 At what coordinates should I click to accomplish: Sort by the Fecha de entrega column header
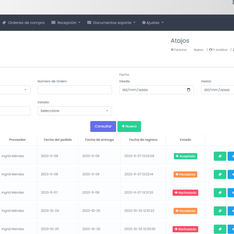point(99,140)
